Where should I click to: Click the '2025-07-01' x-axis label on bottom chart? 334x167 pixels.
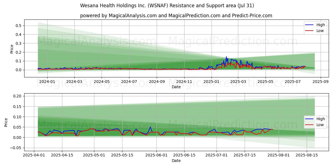click(x=216, y=155)
